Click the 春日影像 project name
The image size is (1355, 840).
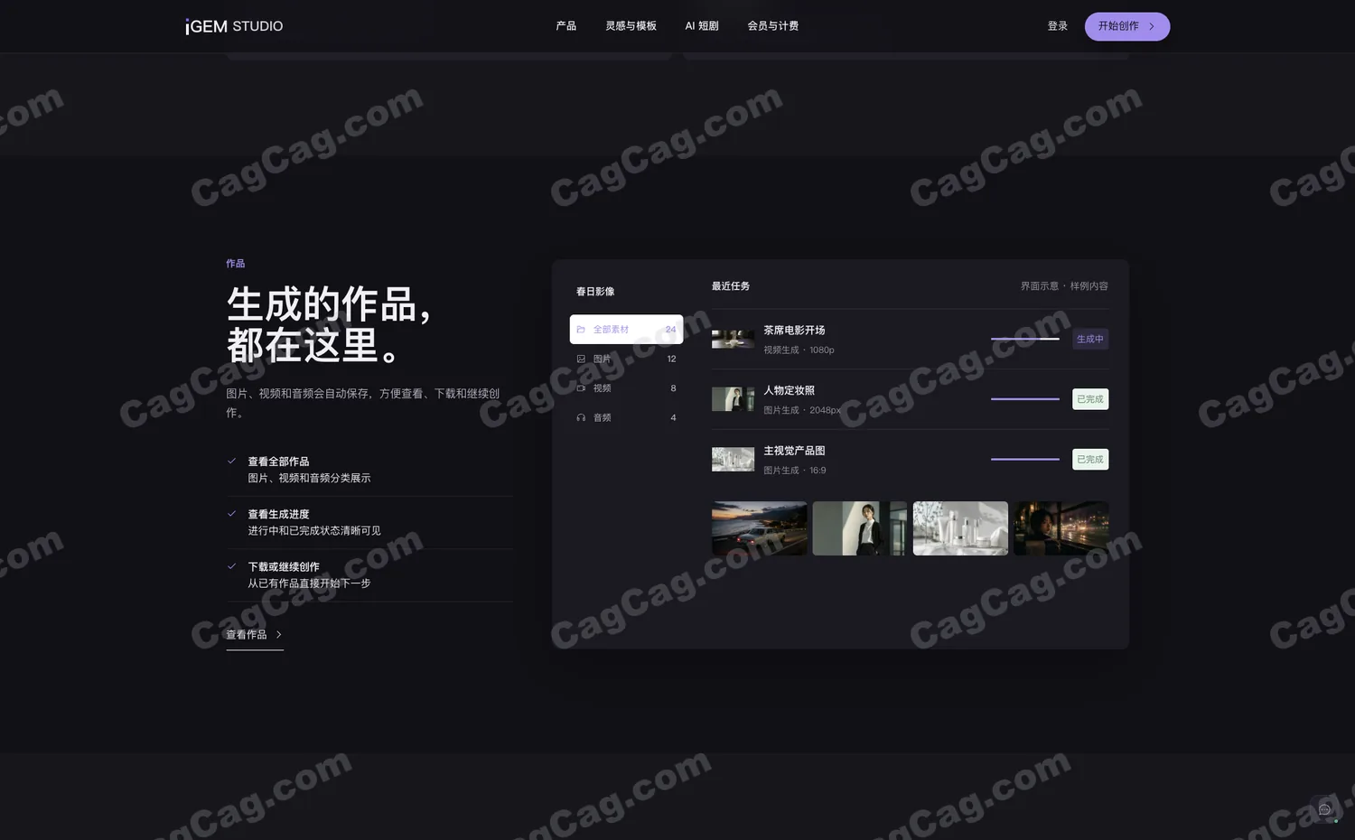coord(595,292)
